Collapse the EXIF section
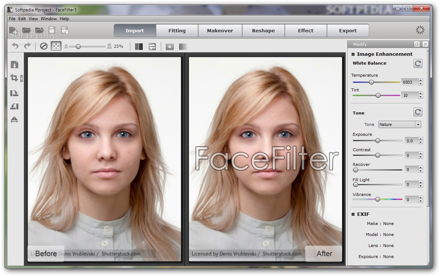The width and height of the screenshot is (440, 276). coord(353,214)
